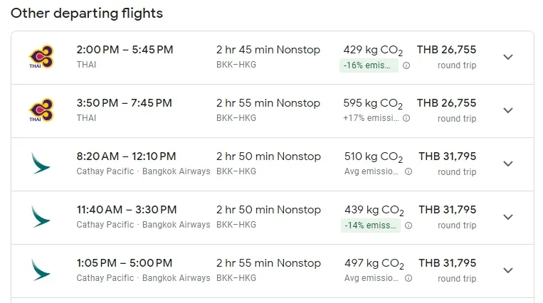Expand details of the 1:05 PM Cathay flight
The width and height of the screenshot is (543, 303).
click(x=508, y=270)
